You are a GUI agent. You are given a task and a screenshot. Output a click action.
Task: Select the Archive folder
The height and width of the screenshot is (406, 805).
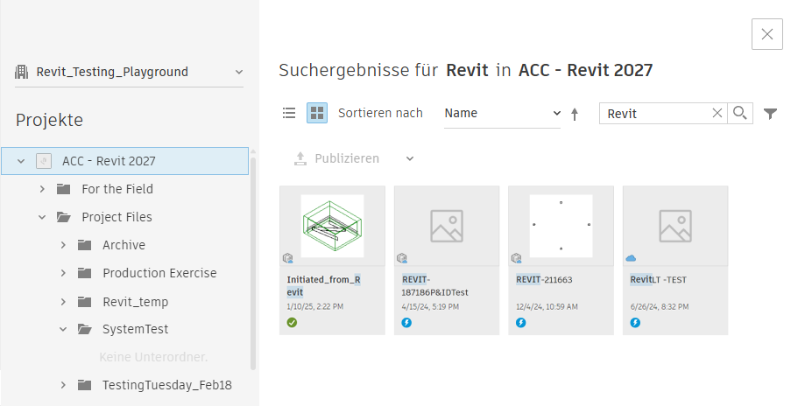pos(124,245)
